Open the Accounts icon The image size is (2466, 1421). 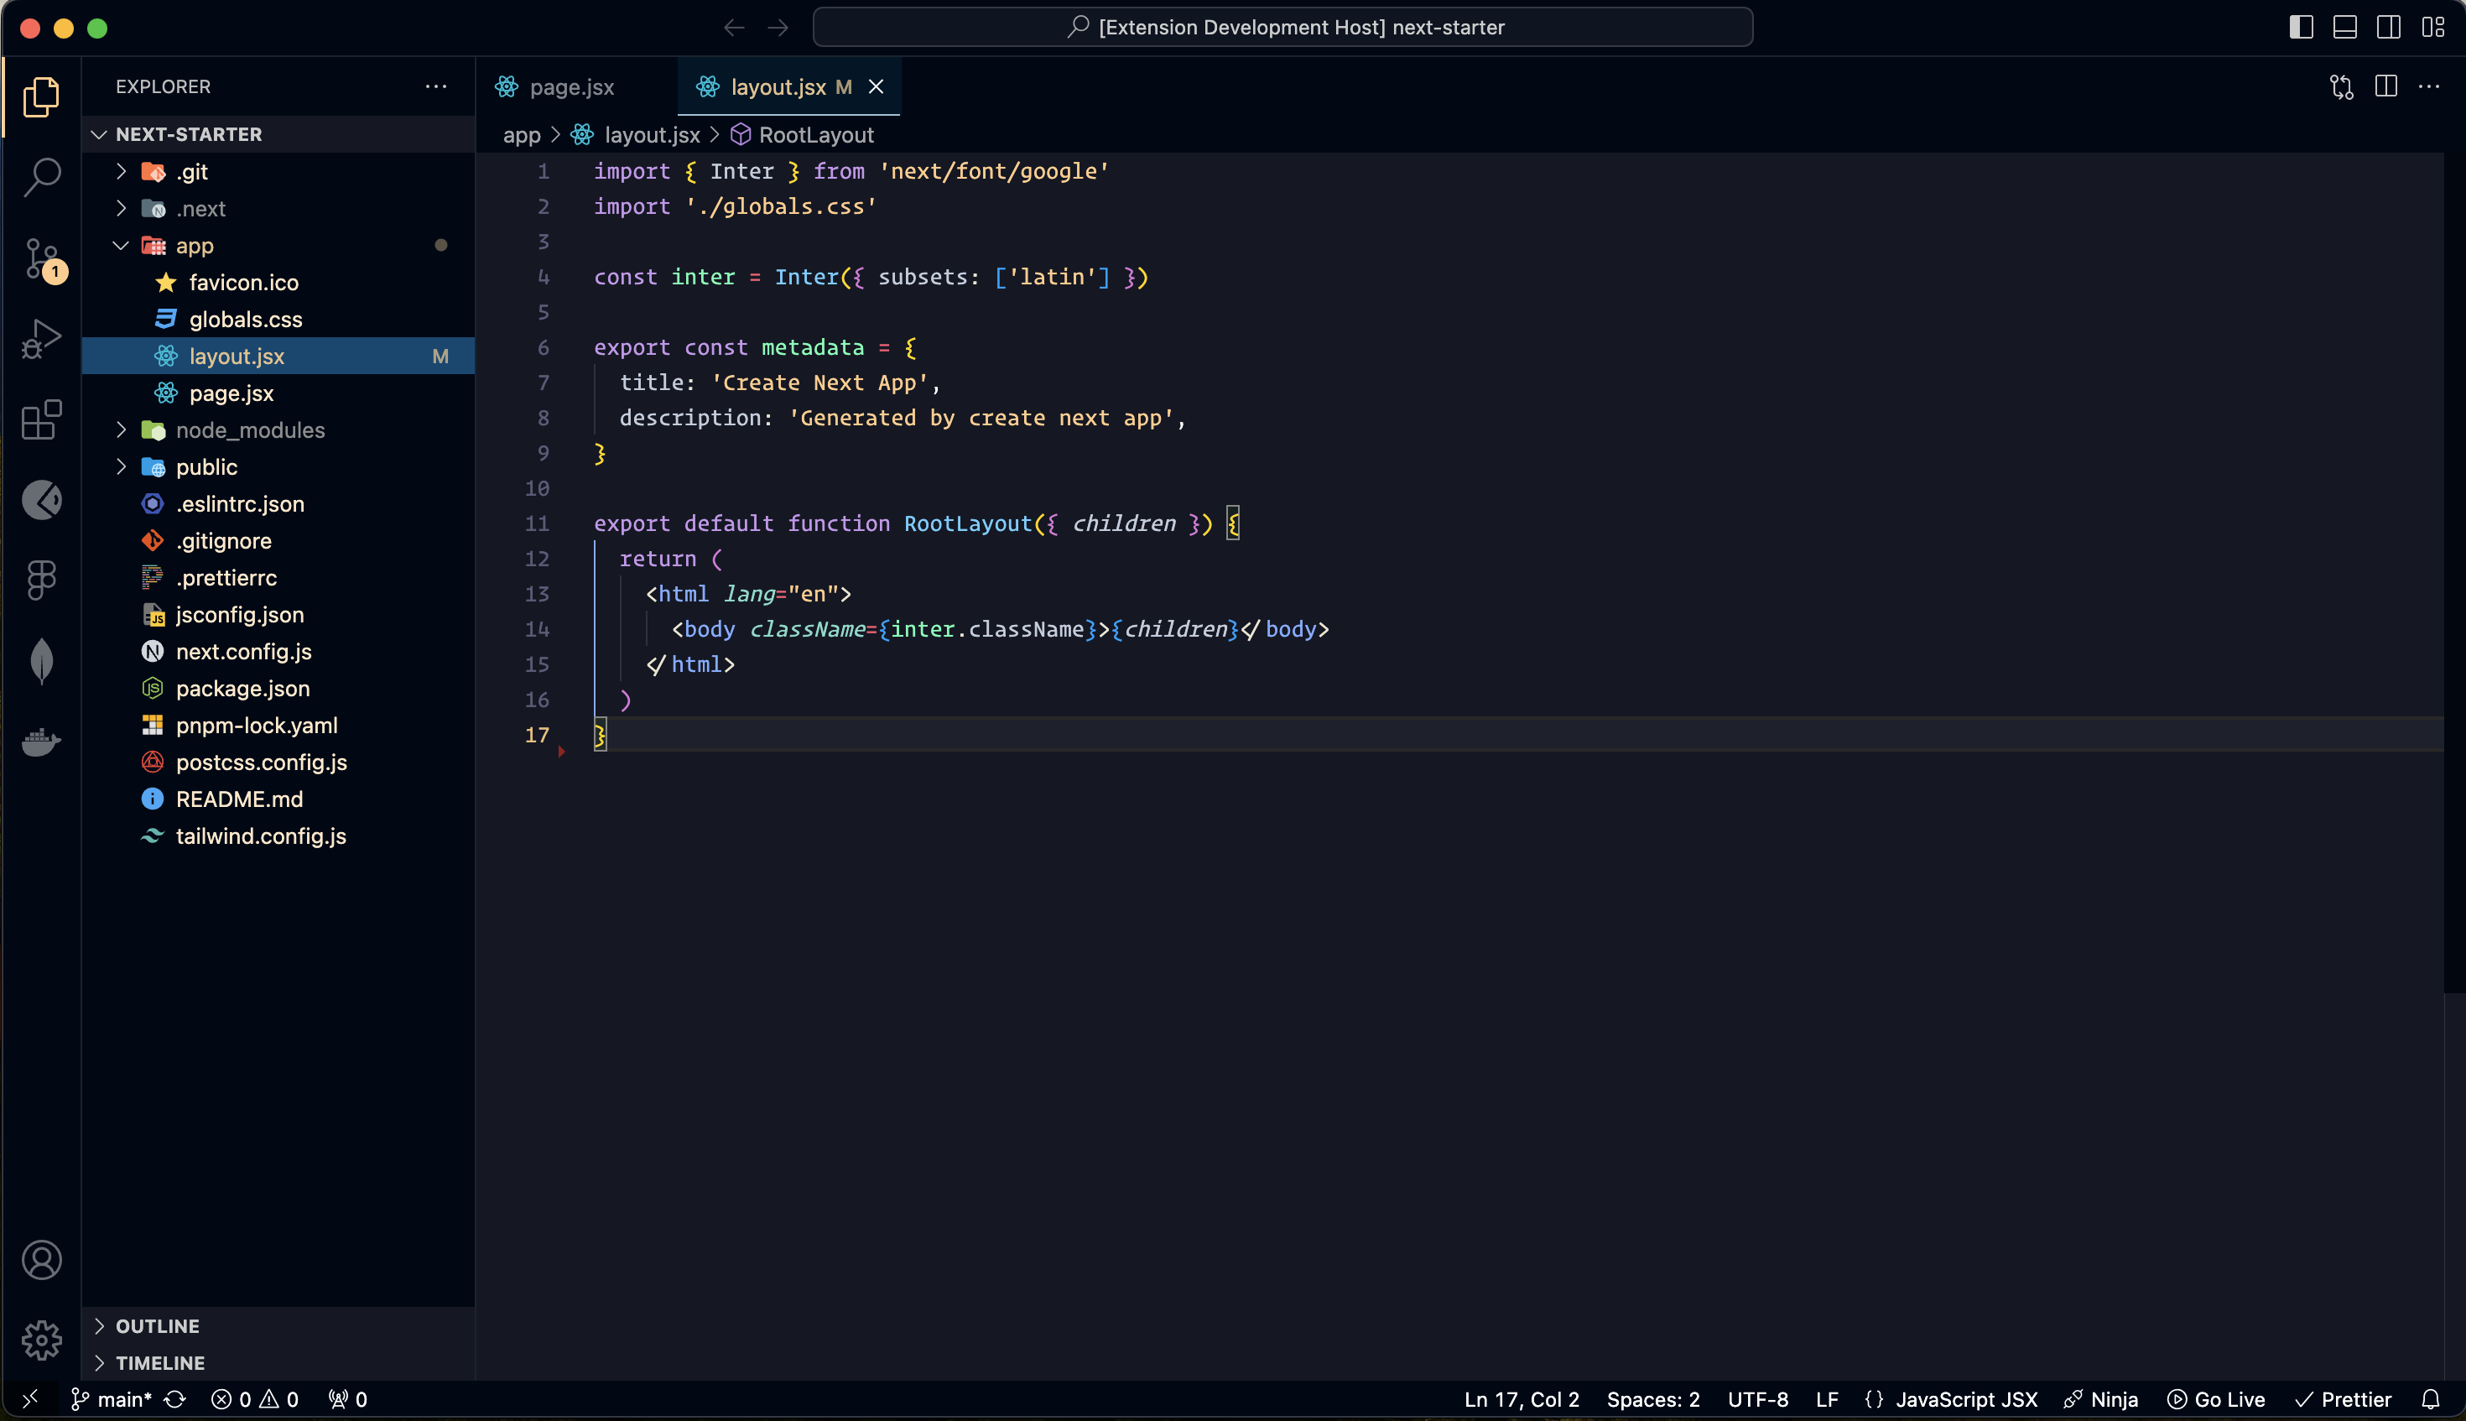coord(41,1260)
